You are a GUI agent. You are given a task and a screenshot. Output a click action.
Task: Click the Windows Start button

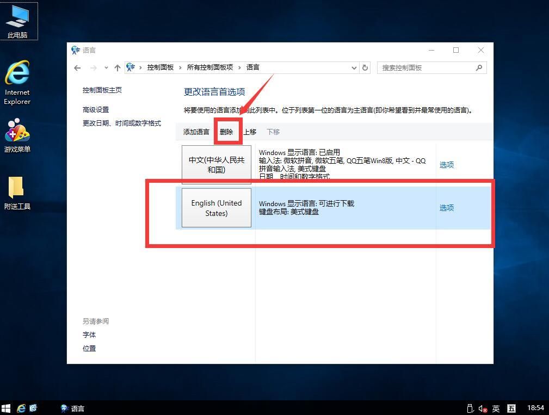tap(7, 408)
